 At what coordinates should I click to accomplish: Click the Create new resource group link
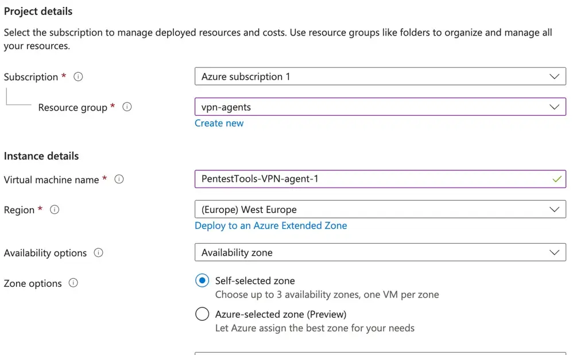coord(219,123)
